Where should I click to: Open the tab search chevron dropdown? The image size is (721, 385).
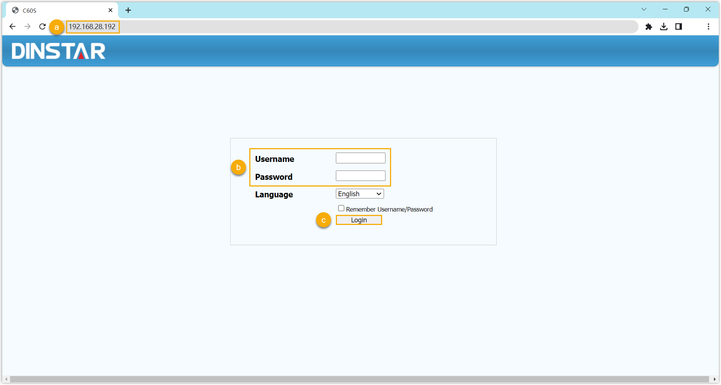644,9
